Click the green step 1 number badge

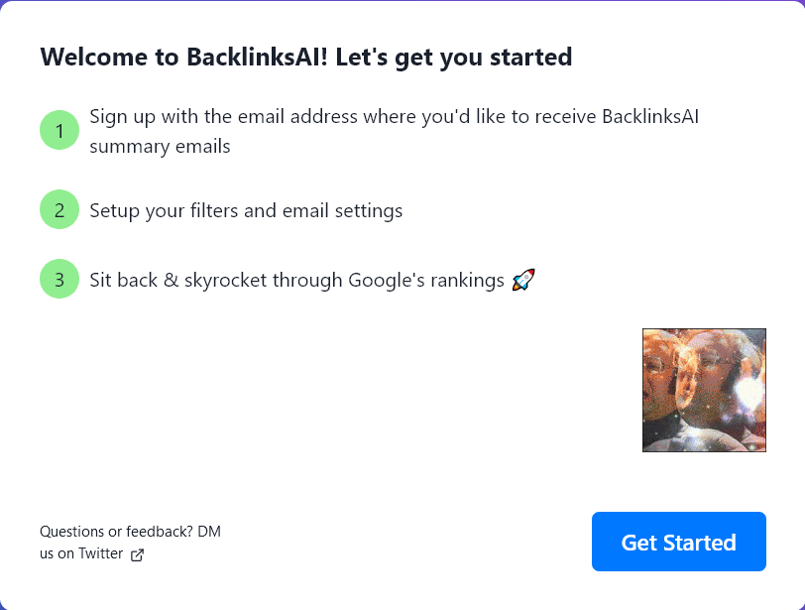(x=59, y=131)
